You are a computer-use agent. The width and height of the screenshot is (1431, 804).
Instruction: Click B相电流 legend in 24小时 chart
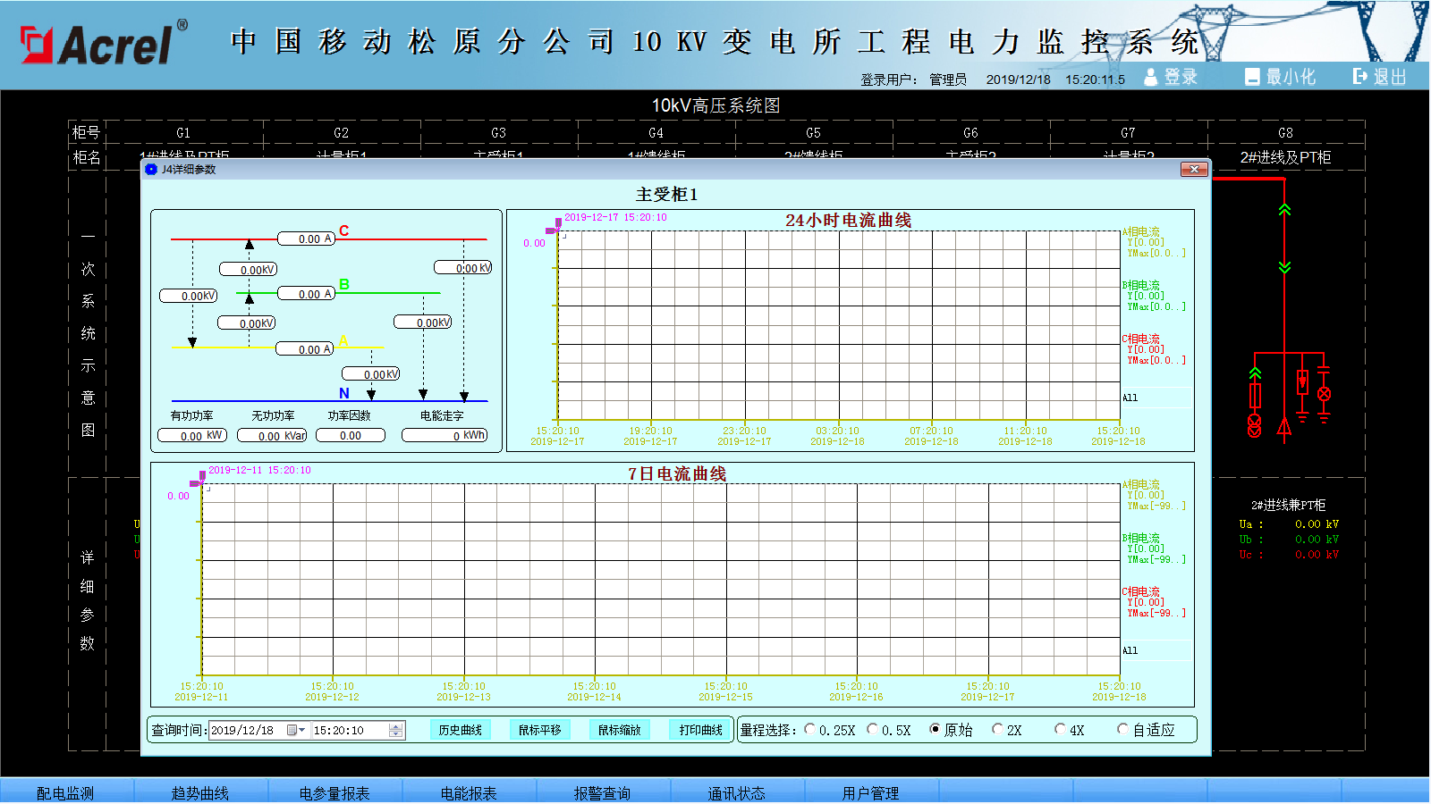(x=1141, y=286)
